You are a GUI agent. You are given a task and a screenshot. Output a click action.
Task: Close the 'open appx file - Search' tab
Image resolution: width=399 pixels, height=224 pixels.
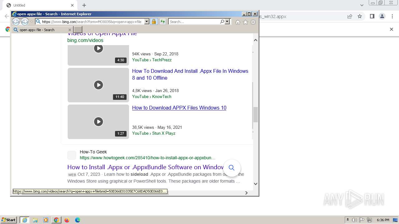(70, 30)
